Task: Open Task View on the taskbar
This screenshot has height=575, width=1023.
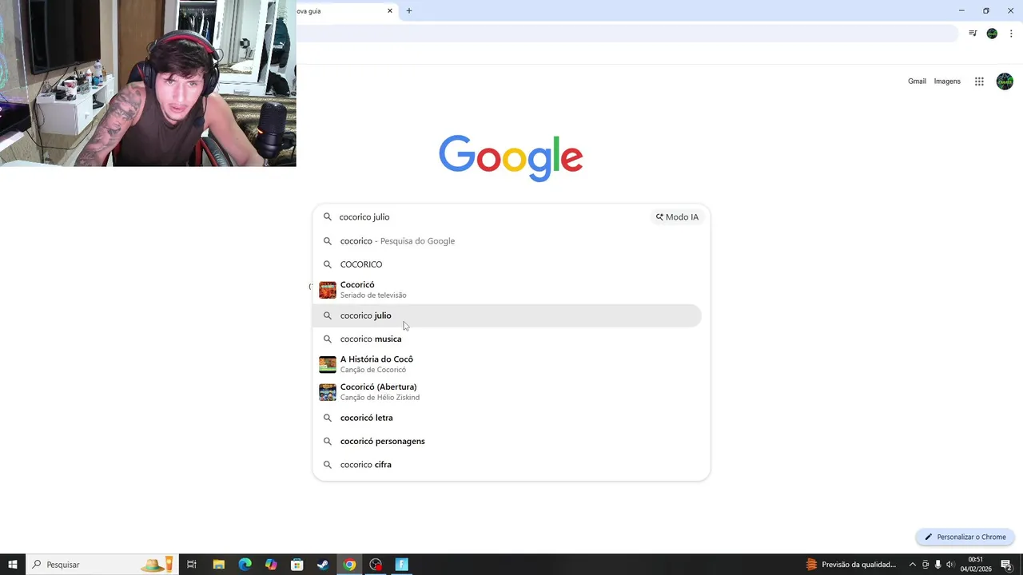Action: [192, 565]
